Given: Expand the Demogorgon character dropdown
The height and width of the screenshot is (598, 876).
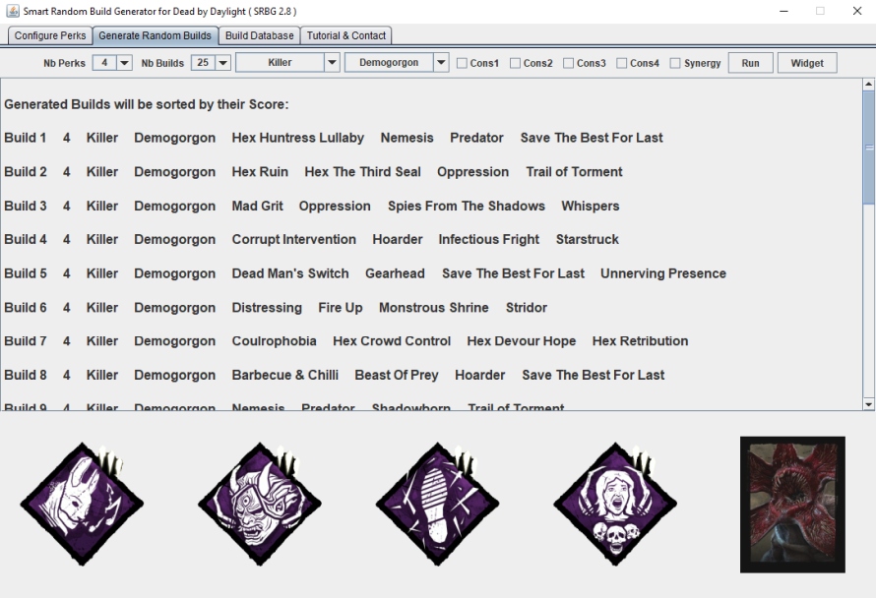Looking at the screenshot, I should [441, 63].
